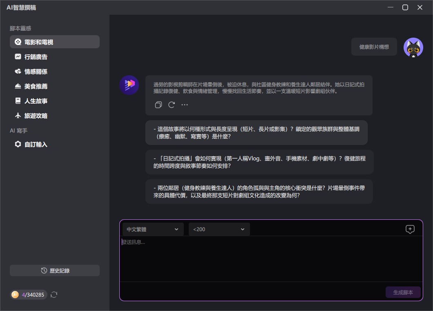Start a new conversation with the plus bubble
Viewport: 433px width, 311px height.
(410, 229)
